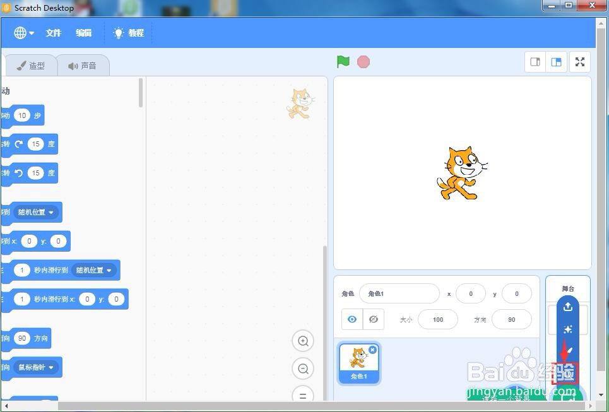
Task: Switch to large stage layout
Action: click(x=556, y=62)
